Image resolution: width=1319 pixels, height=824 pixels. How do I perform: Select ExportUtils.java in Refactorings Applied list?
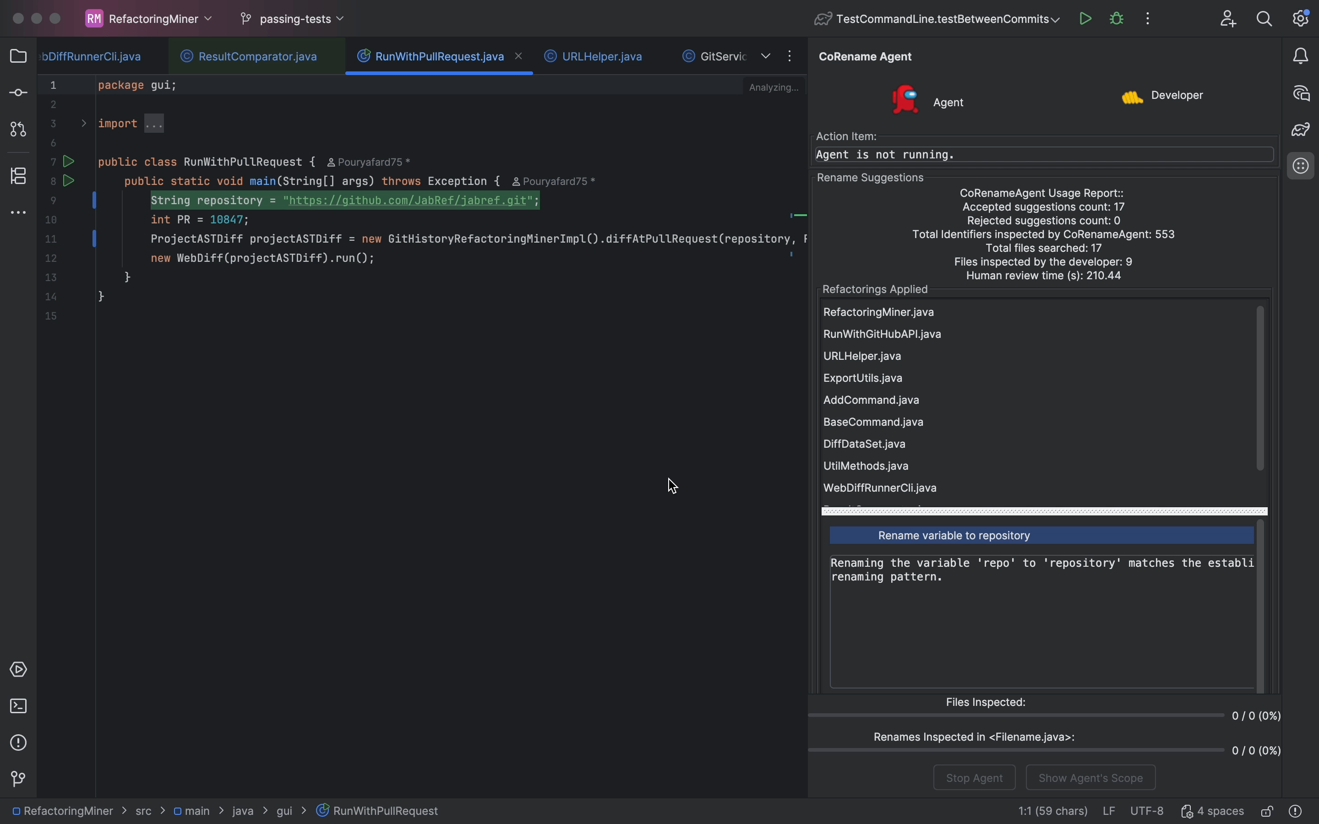[863, 378]
